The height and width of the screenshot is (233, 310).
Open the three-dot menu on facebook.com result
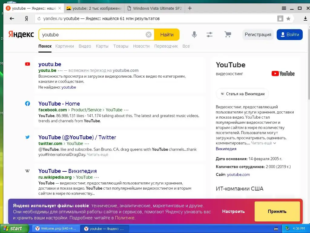point(126,110)
